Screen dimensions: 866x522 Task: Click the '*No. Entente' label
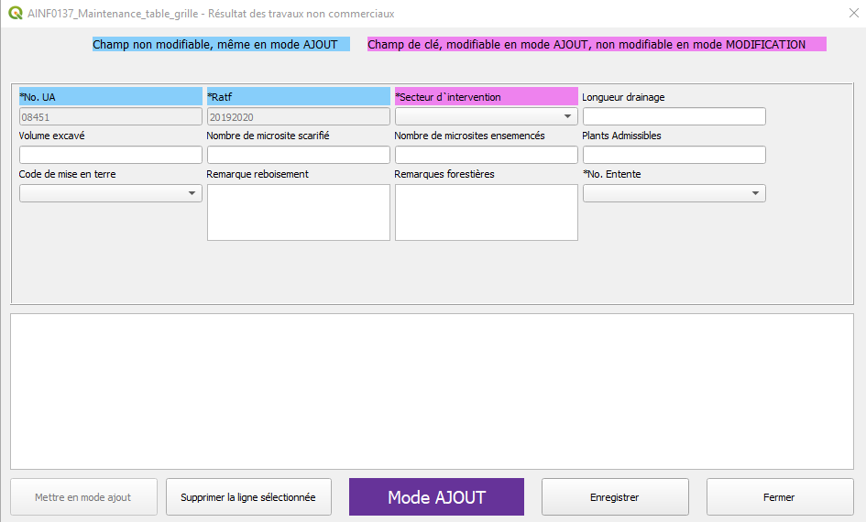[x=612, y=174]
